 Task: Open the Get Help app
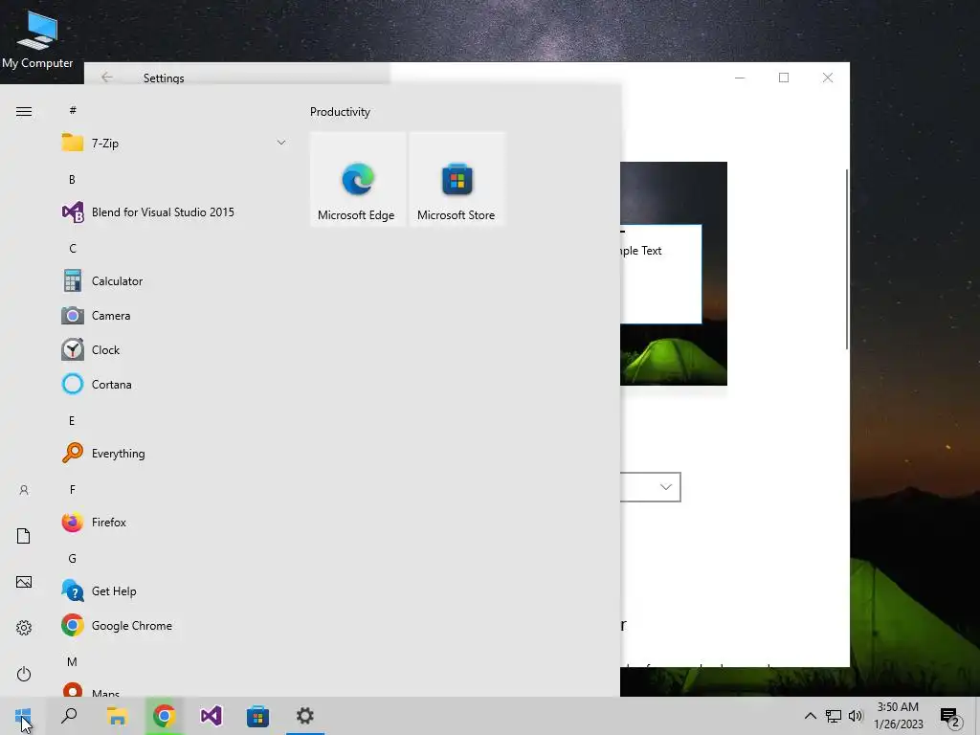click(x=174, y=590)
